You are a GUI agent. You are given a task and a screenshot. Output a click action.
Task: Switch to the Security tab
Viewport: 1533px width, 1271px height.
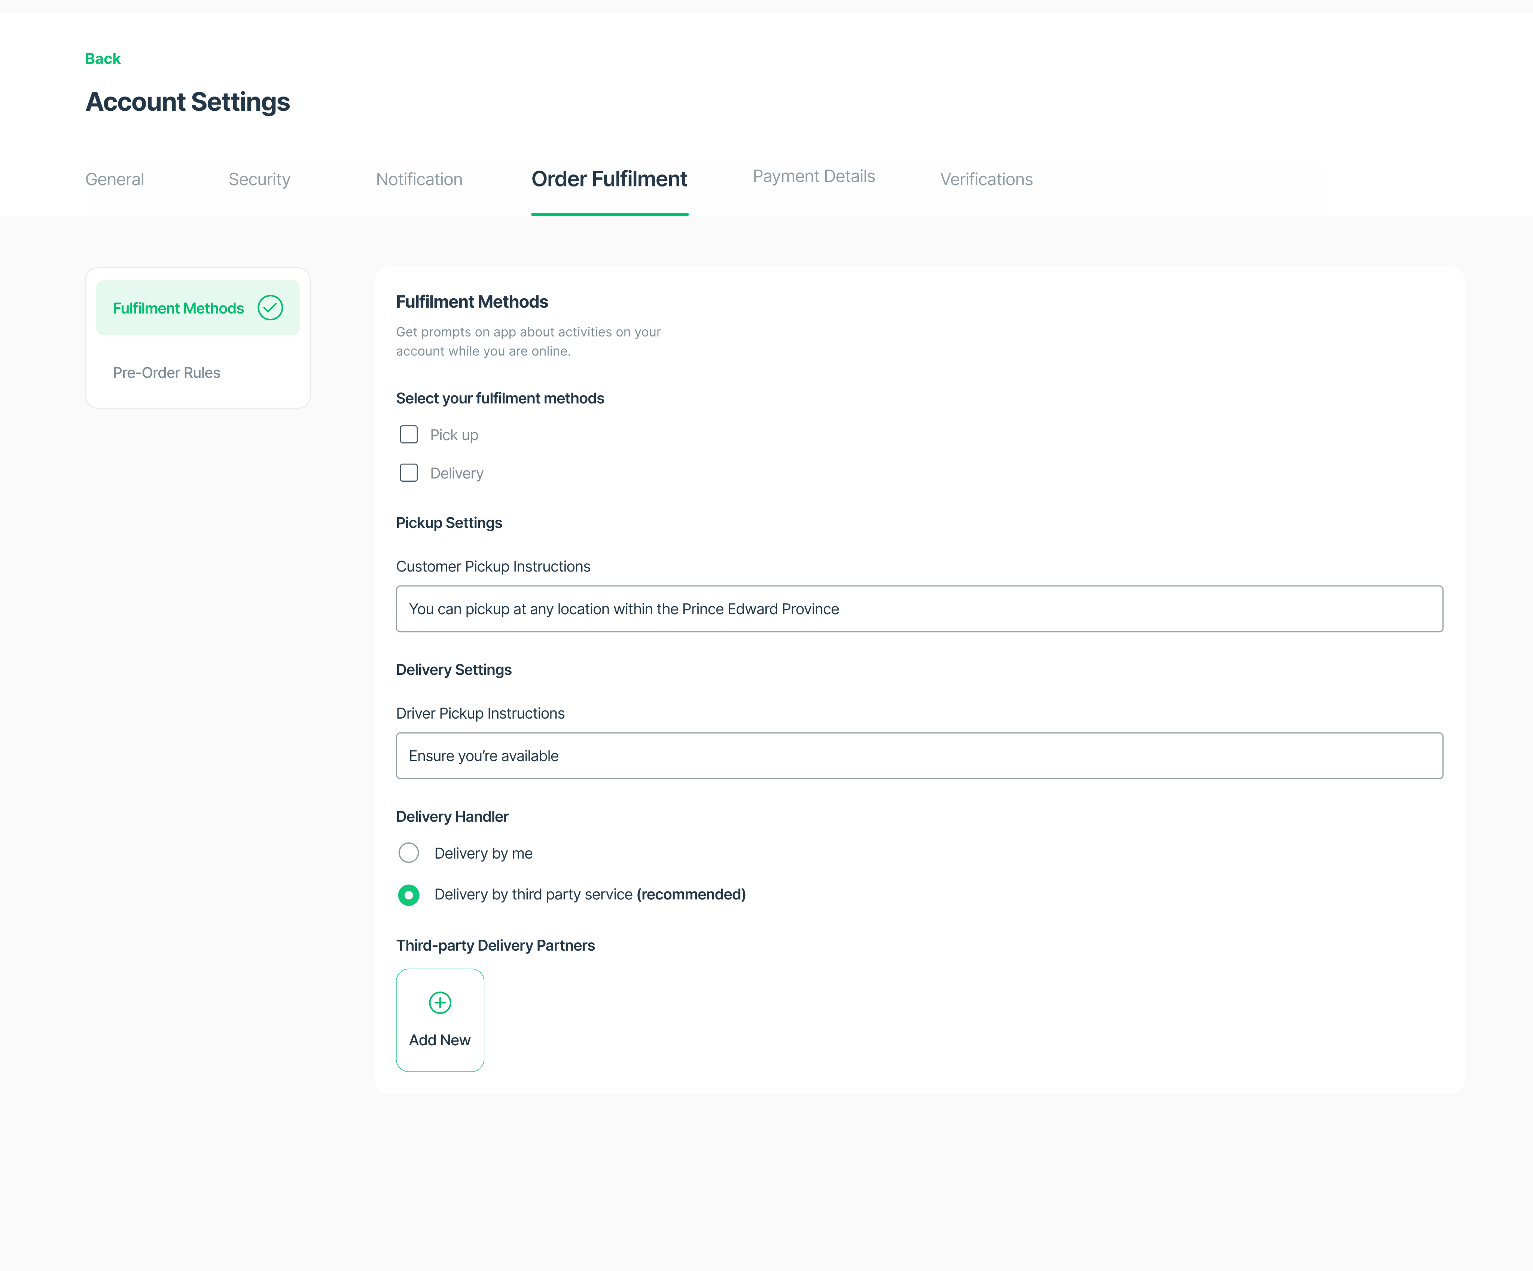coord(259,179)
